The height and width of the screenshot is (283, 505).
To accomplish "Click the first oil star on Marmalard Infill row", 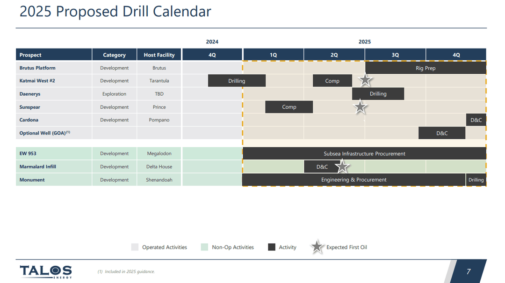I will 342,166.
